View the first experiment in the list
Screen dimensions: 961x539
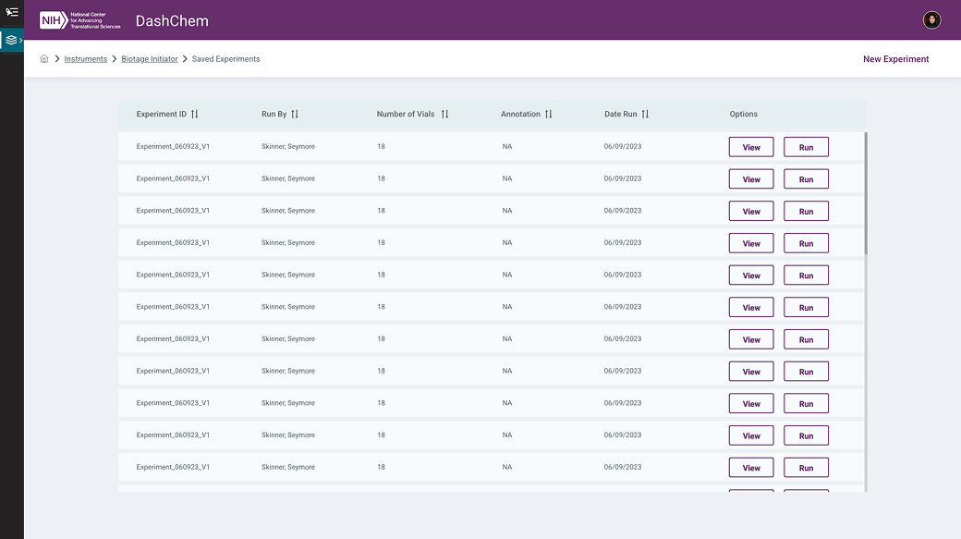click(750, 147)
